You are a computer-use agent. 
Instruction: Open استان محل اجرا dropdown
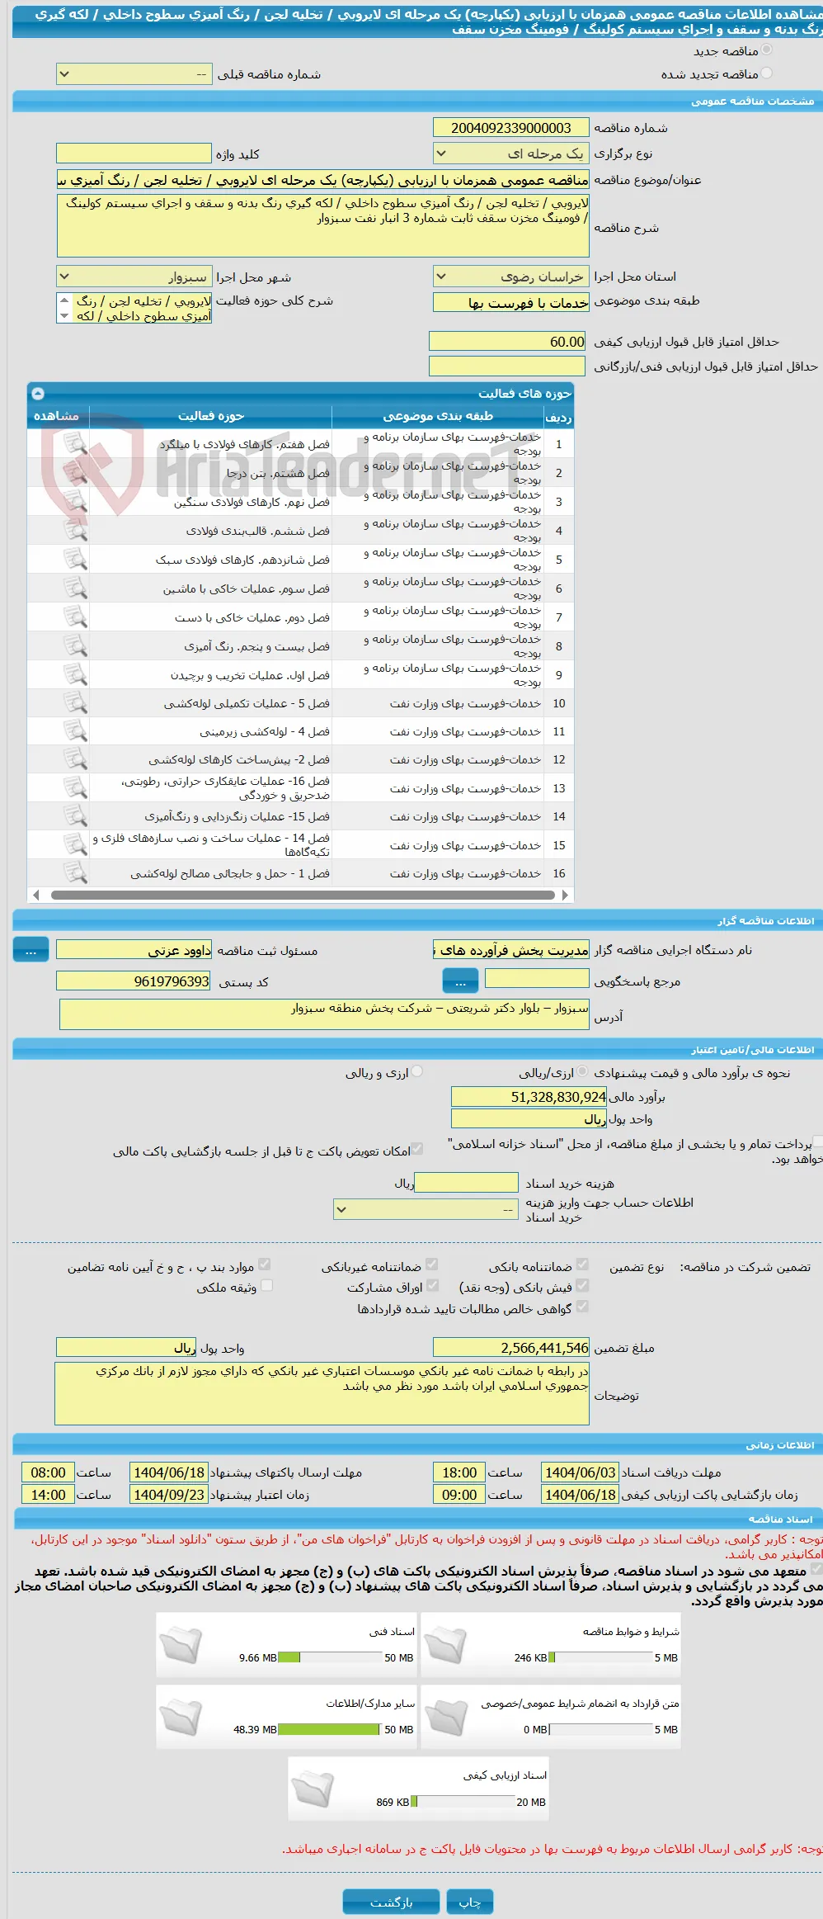(510, 277)
